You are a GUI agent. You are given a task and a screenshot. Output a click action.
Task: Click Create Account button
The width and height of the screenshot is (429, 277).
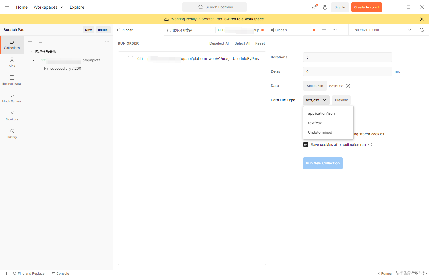click(x=366, y=7)
